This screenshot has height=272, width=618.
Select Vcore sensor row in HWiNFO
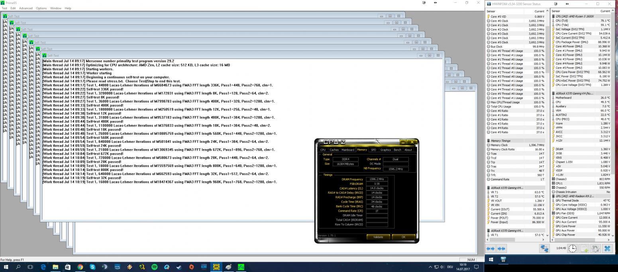(x=581, y=124)
